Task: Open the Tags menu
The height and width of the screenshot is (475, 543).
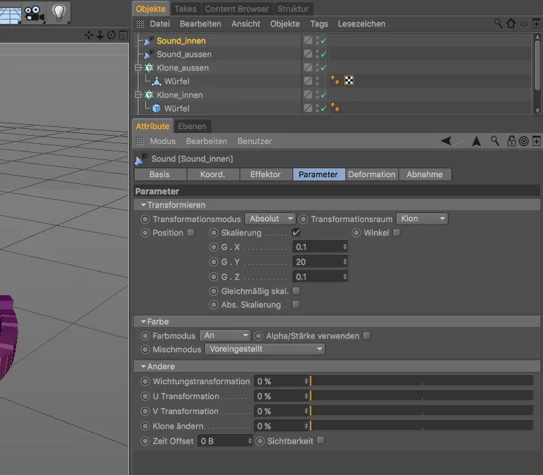Action: 319,24
